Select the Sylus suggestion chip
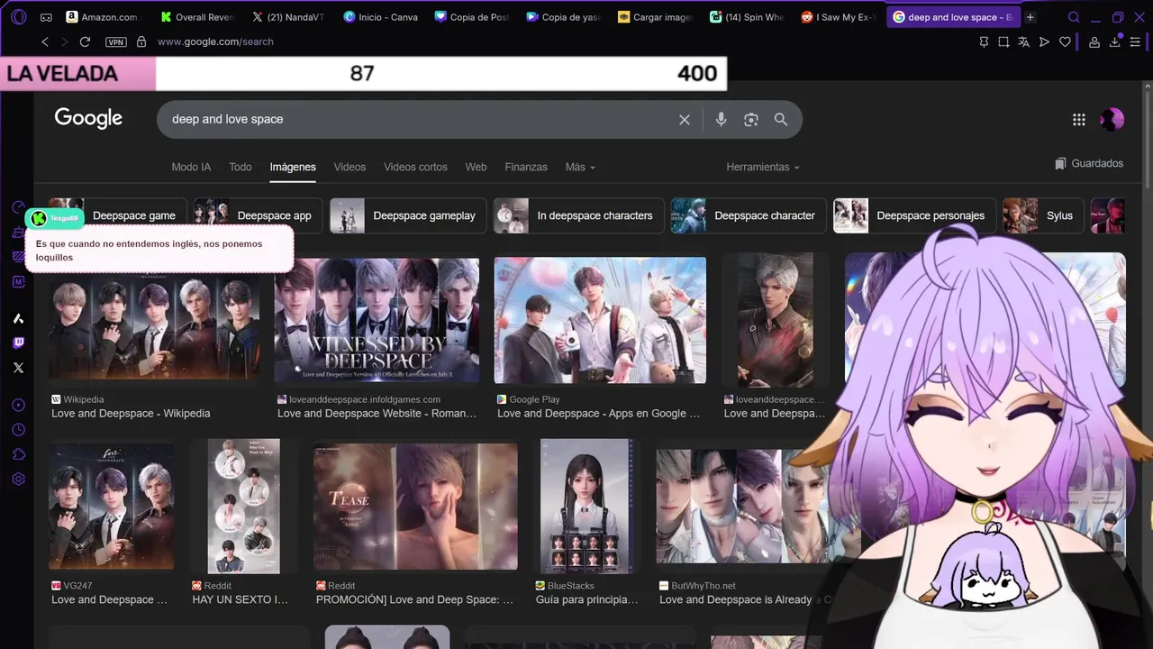The width and height of the screenshot is (1153, 649). point(1043,215)
